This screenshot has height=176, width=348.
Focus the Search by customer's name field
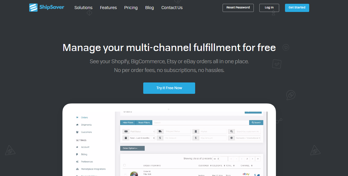(247, 131)
